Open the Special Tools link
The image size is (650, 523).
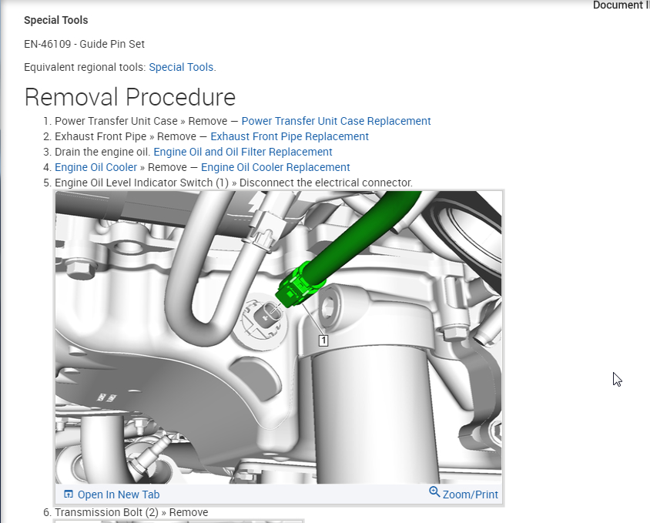(x=181, y=67)
